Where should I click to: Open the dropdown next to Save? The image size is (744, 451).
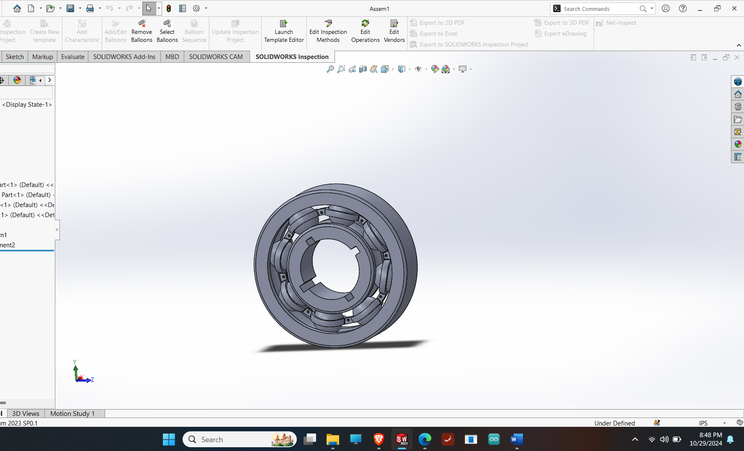[x=80, y=8]
